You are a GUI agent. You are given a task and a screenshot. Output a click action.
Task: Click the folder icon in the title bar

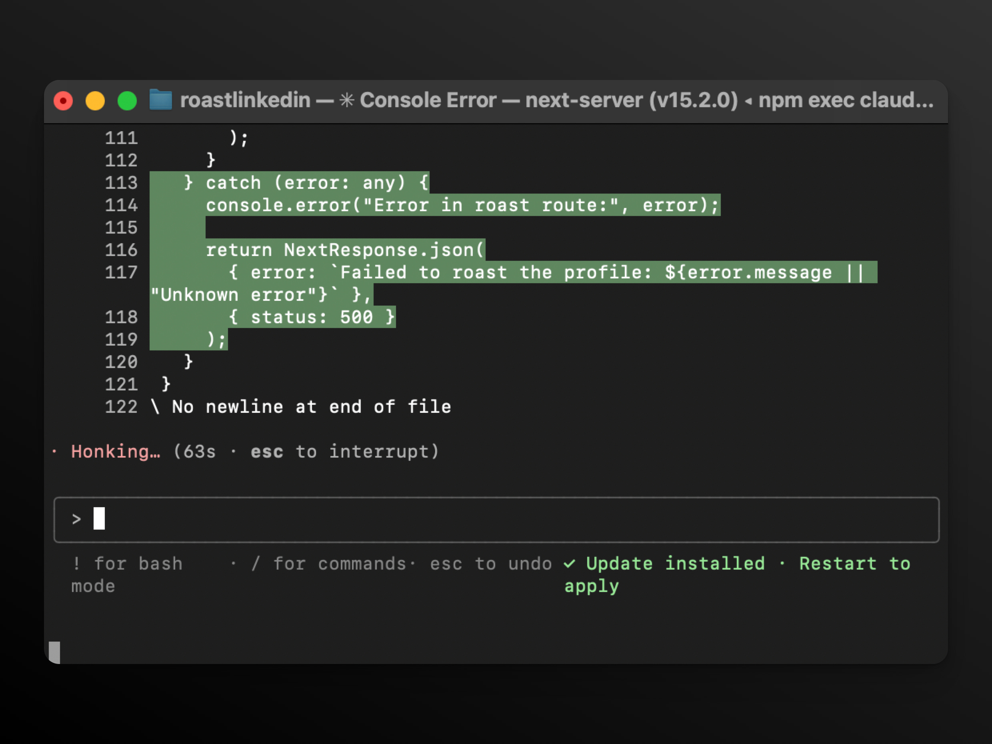[161, 100]
